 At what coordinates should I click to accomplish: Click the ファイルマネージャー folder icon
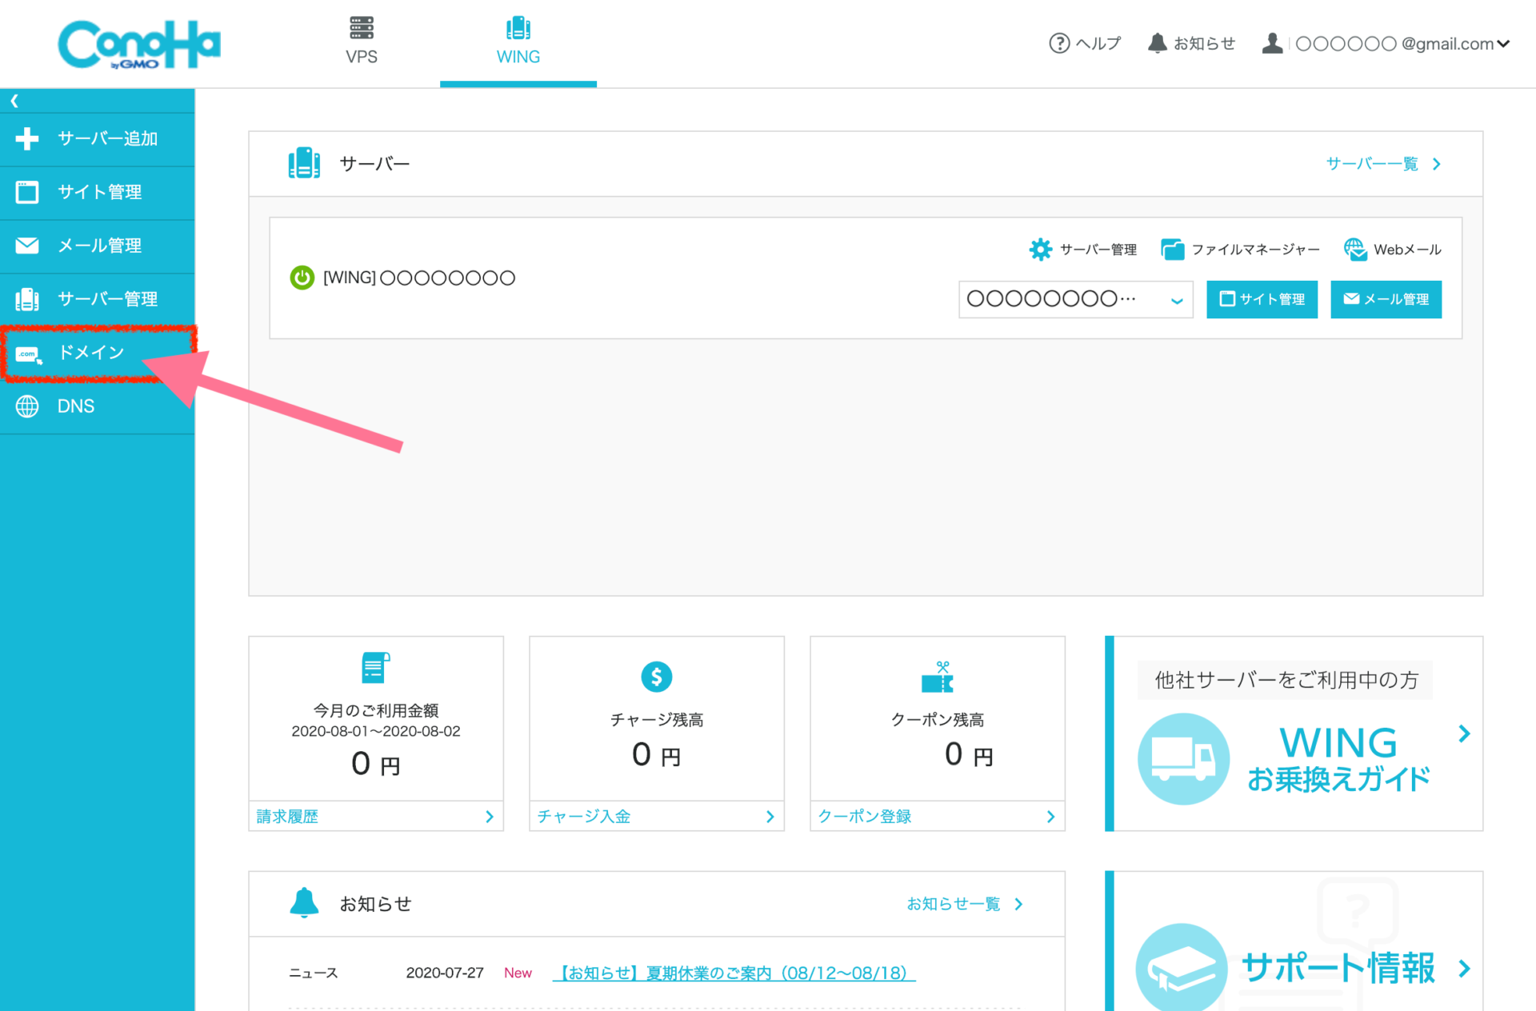tap(1172, 250)
